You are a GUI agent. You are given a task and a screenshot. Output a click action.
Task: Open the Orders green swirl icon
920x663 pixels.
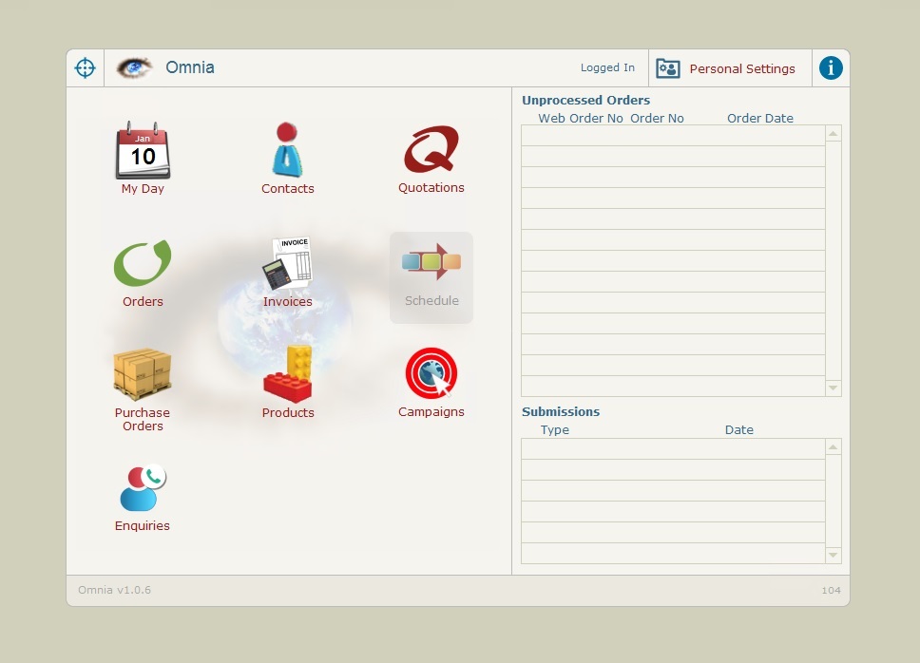143,265
